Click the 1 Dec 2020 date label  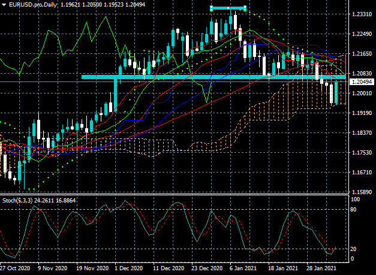[x=128, y=268]
